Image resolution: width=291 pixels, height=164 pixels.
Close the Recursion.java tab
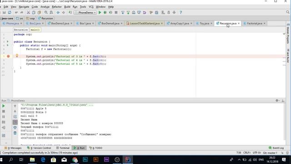pos(239,23)
